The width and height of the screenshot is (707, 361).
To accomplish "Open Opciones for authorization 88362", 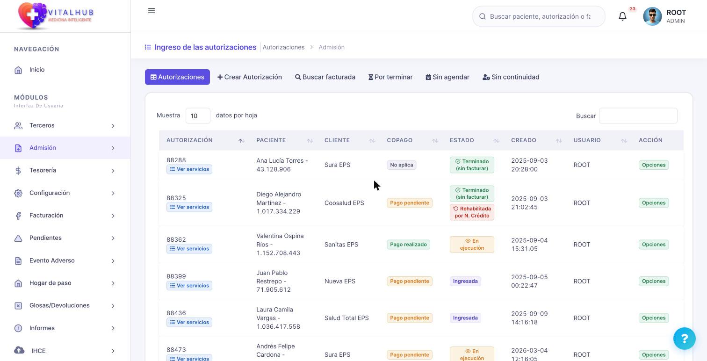I will tap(654, 245).
